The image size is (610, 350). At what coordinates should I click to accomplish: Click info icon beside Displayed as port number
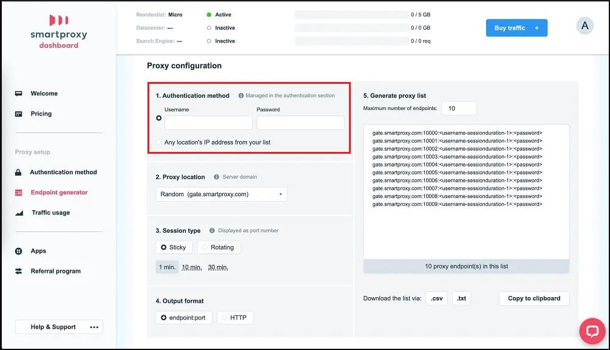click(212, 230)
